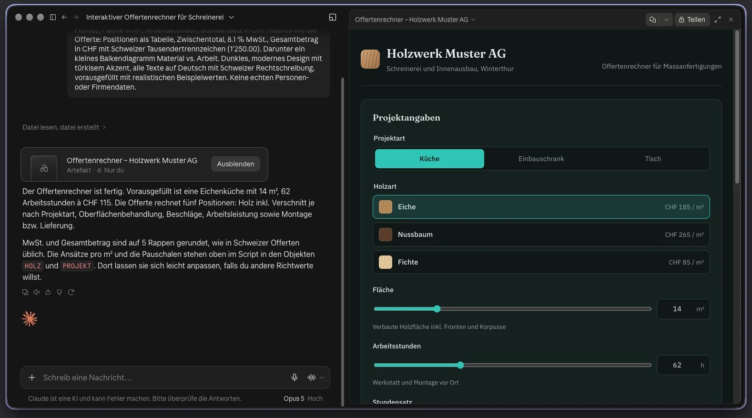Switch project type to Küche

point(429,159)
